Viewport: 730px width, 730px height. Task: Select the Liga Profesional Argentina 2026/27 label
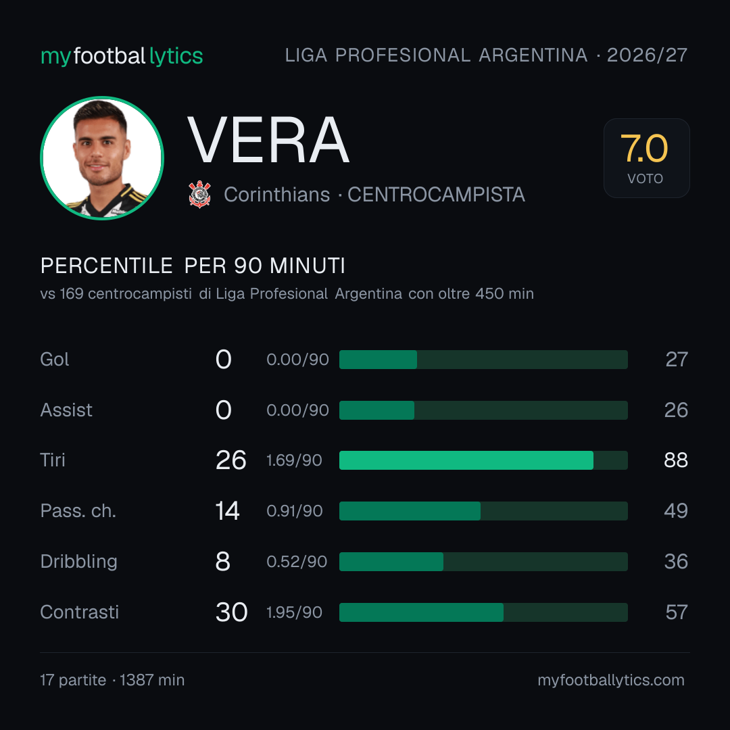486,55
